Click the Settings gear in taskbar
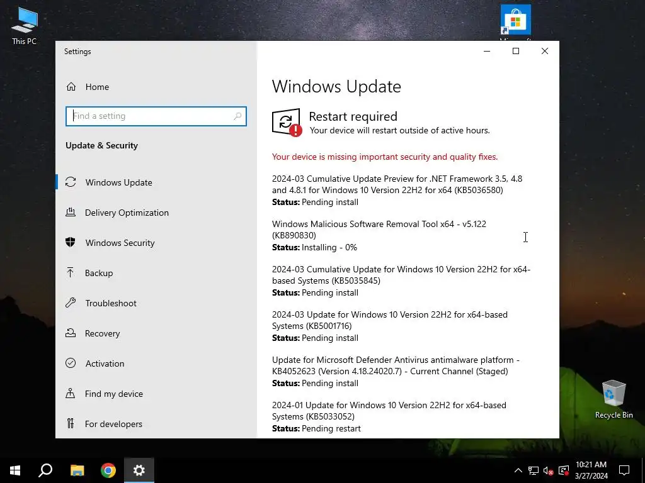The image size is (645, 483). pyautogui.click(x=139, y=470)
